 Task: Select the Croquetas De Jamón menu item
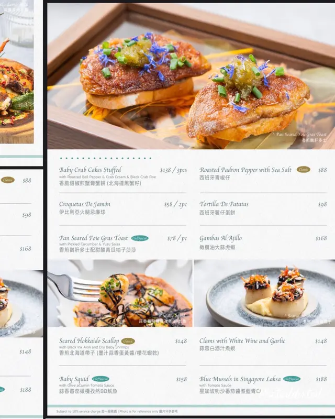(122, 208)
